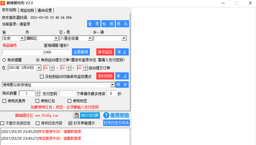Click the 登录 button

click(x=94, y=24)
